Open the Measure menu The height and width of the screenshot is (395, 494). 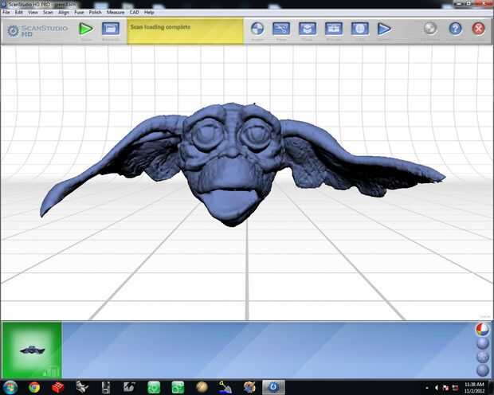(116, 12)
